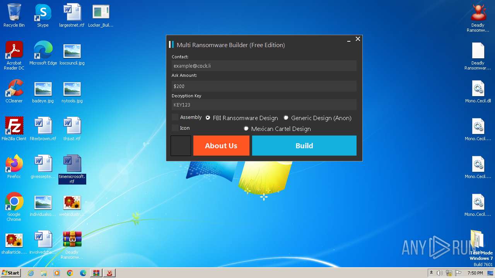Click the About Us button
The height and width of the screenshot is (278, 495).
pos(221,146)
